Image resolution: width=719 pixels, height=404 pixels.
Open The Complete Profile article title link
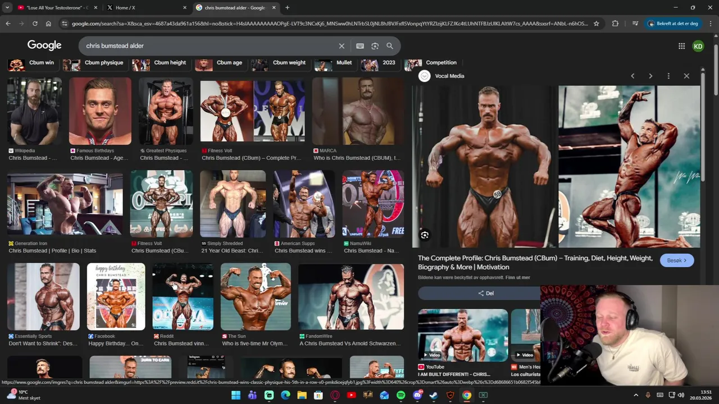point(535,263)
